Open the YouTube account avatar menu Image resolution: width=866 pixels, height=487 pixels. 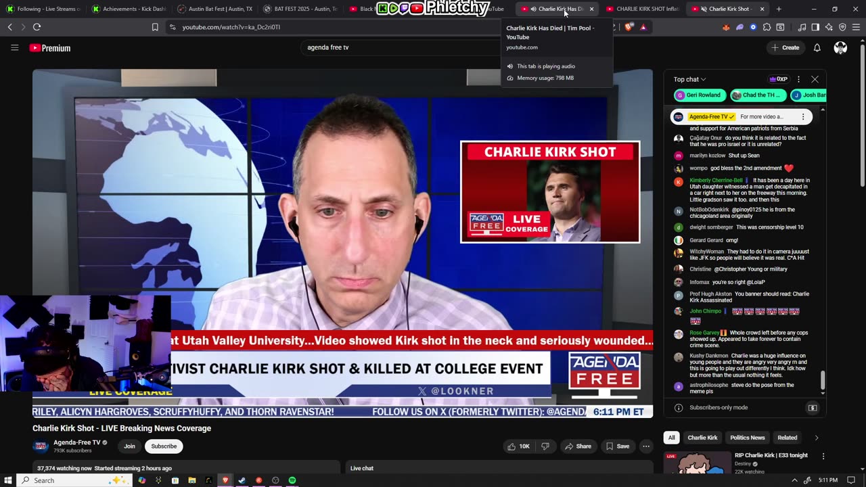pyautogui.click(x=840, y=47)
